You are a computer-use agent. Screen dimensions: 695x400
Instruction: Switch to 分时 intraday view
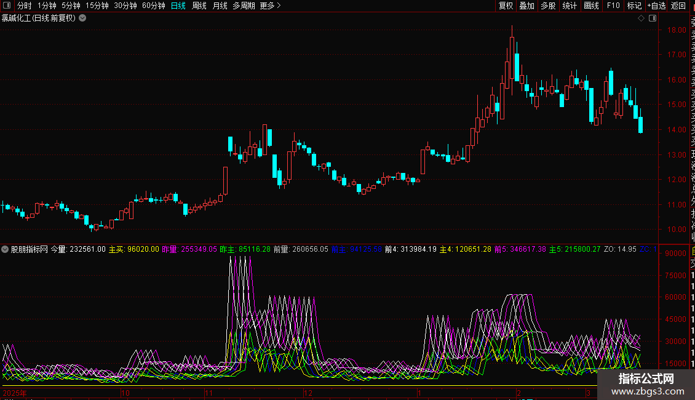[x=25, y=6]
